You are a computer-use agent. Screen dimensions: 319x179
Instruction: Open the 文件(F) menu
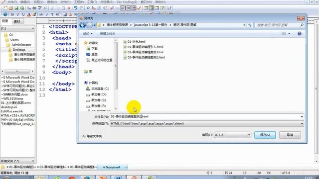[12, 2]
